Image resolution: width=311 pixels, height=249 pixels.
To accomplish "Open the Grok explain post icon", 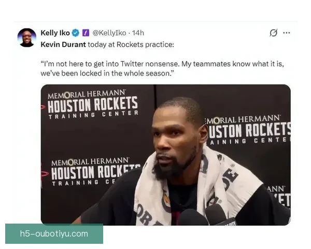I will [274, 33].
